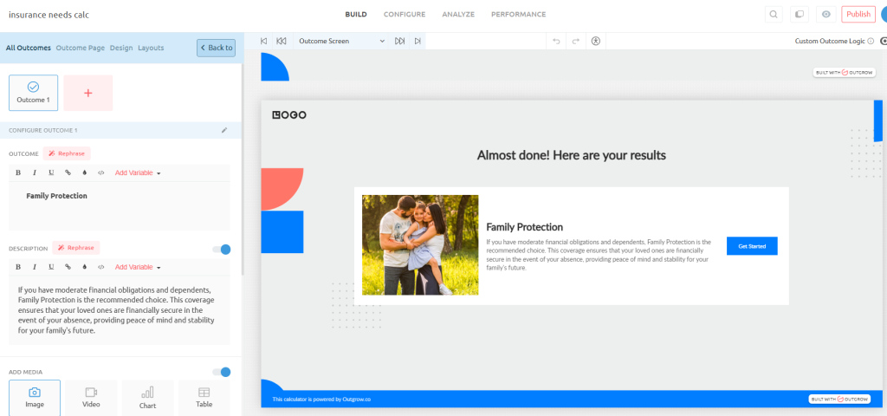This screenshot has height=416, width=887.
Task: Expand Add Variable in Description editor
Action: pos(138,267)
